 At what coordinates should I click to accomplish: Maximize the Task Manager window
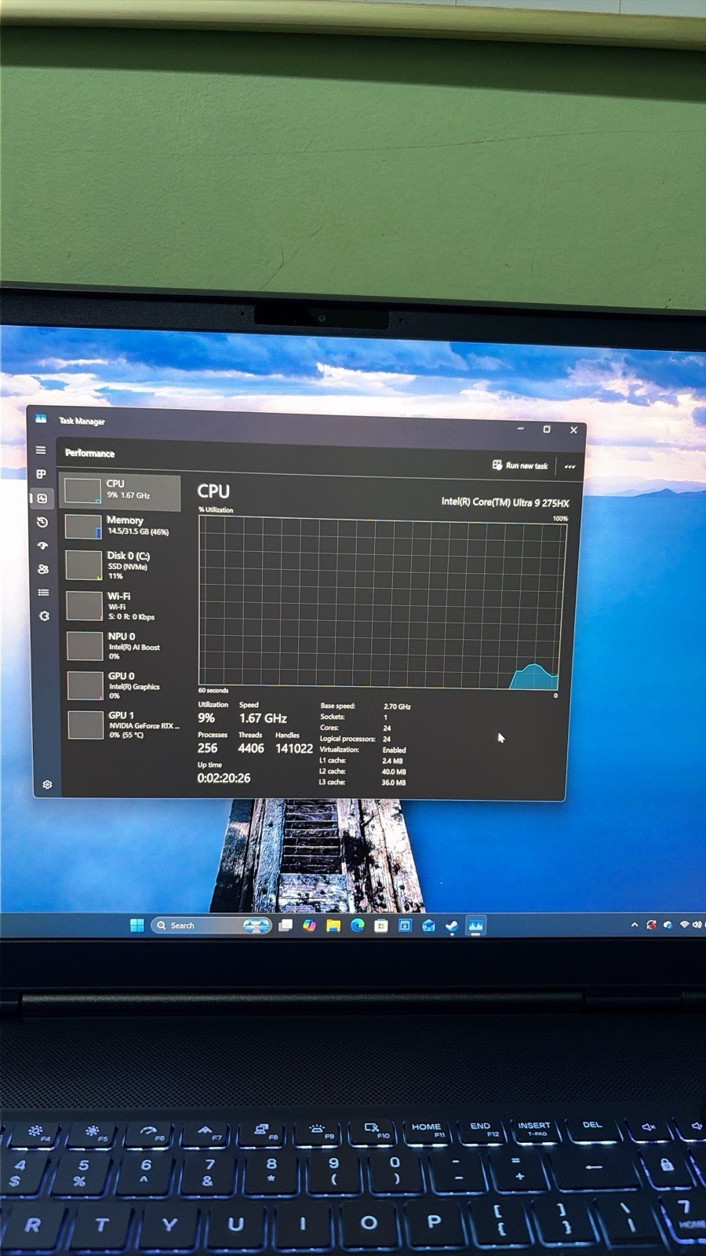547,429
